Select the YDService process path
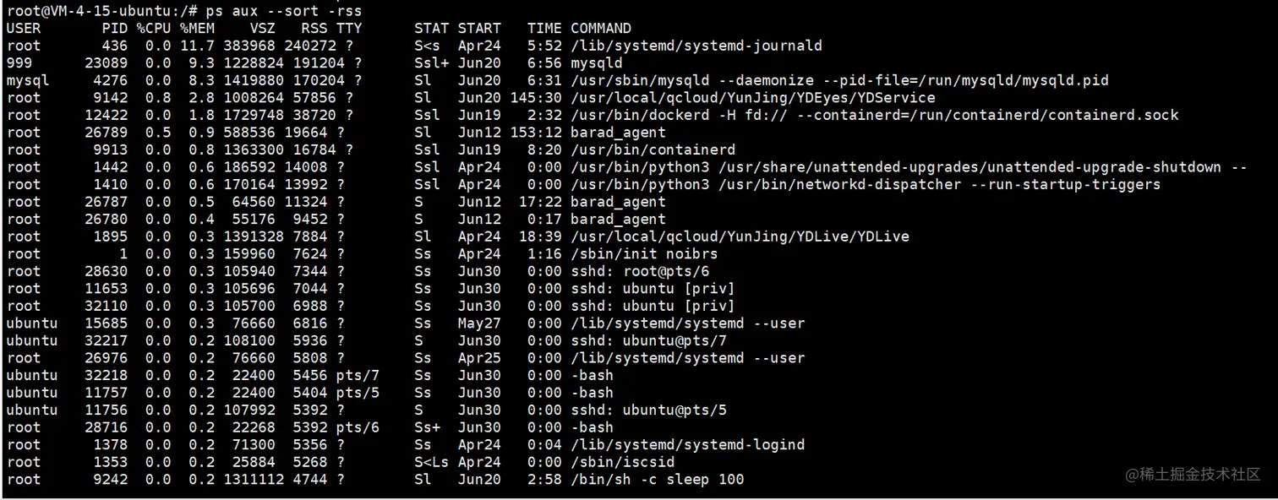 pyautogui.click(x=752, y=98)
